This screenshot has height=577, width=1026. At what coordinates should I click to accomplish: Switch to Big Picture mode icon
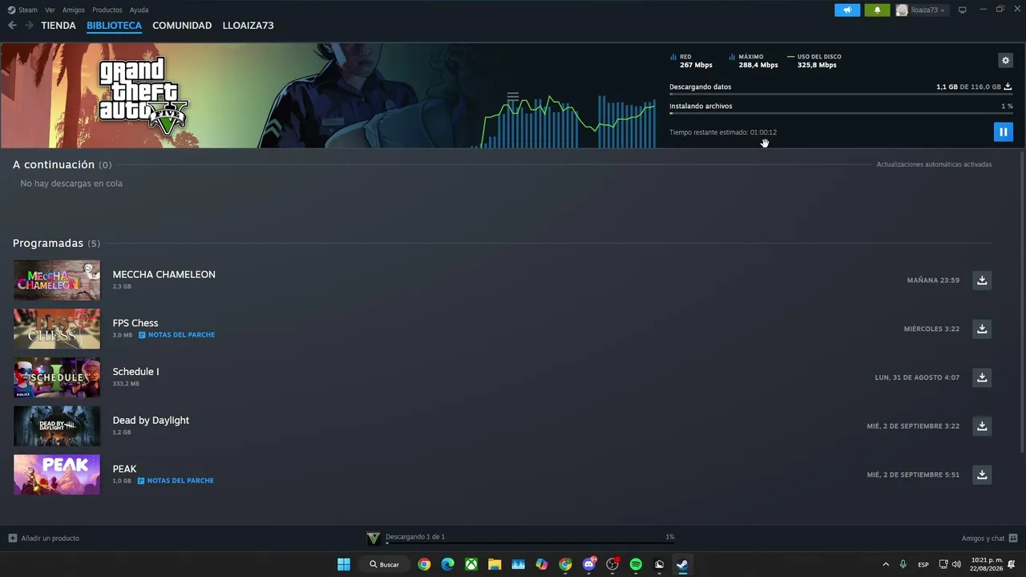[x=963, y=10]
